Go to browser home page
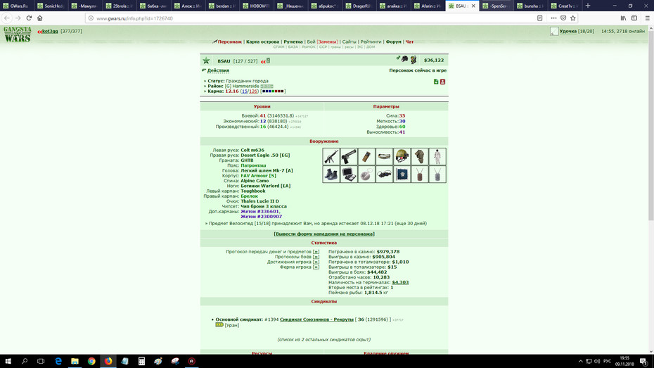The width and height of the screenshot is (654, 368). pyautogui.click(x=40, y=18)
